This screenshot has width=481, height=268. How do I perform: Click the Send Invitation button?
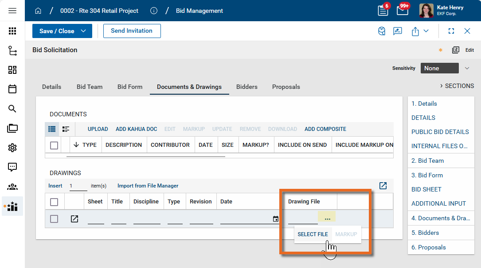pyautogui.click(x=132, y=31)
